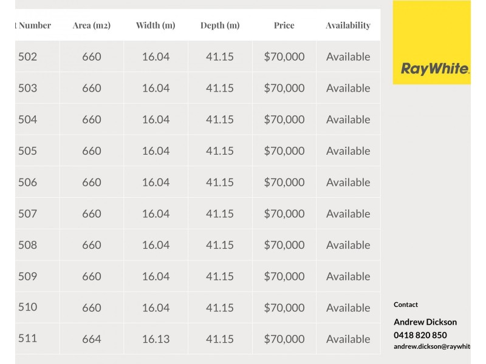
Task: Select the 660 area value for lot 504
Action: click(x=92, y=120)
